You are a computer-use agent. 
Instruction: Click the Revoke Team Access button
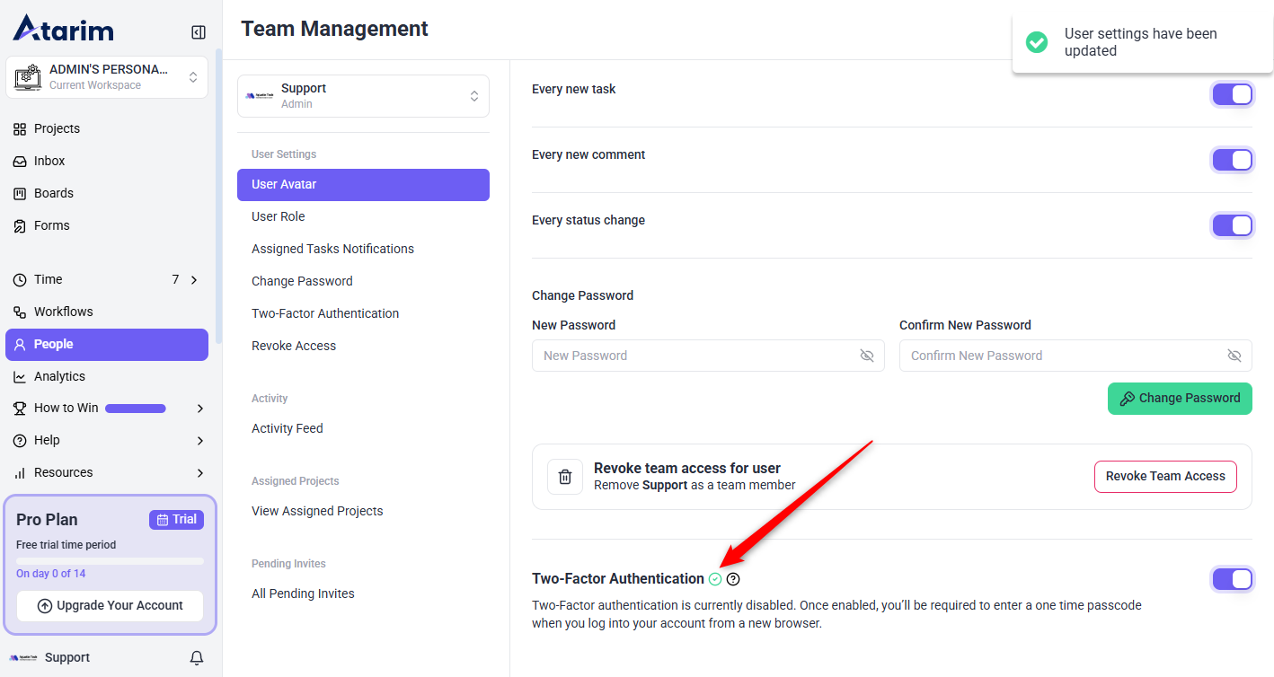point(1164,476)
